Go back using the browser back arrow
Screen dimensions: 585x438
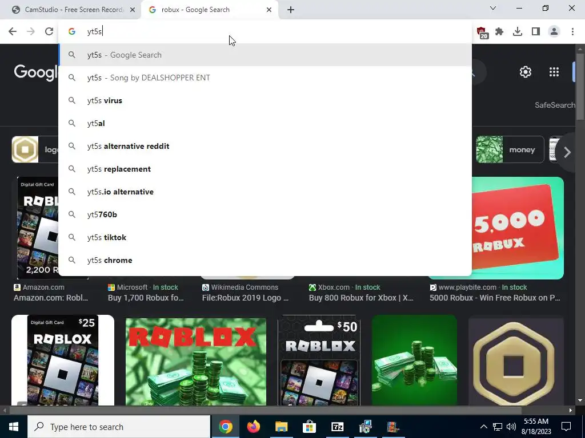pos(13,31)
